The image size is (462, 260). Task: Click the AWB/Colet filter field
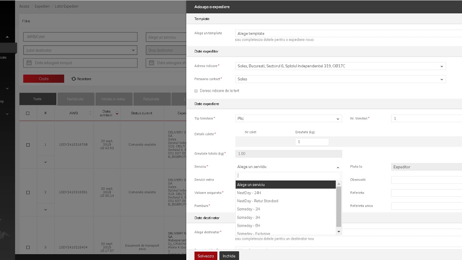pyautogui.click(x=80, y=37)
